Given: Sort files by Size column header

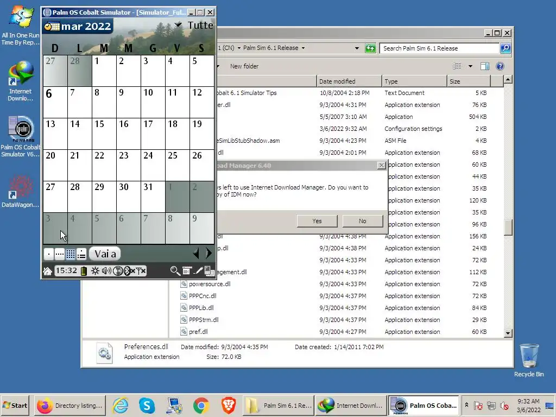Looking at the screenshot, I should pos(469,81).
